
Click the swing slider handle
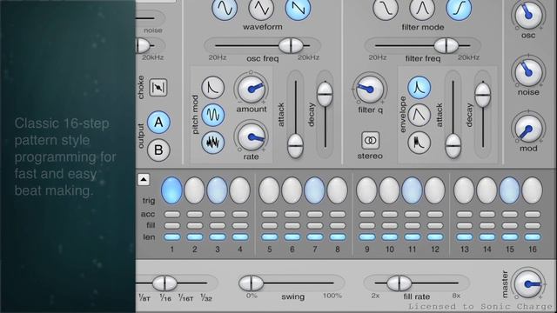click(251, 283)
